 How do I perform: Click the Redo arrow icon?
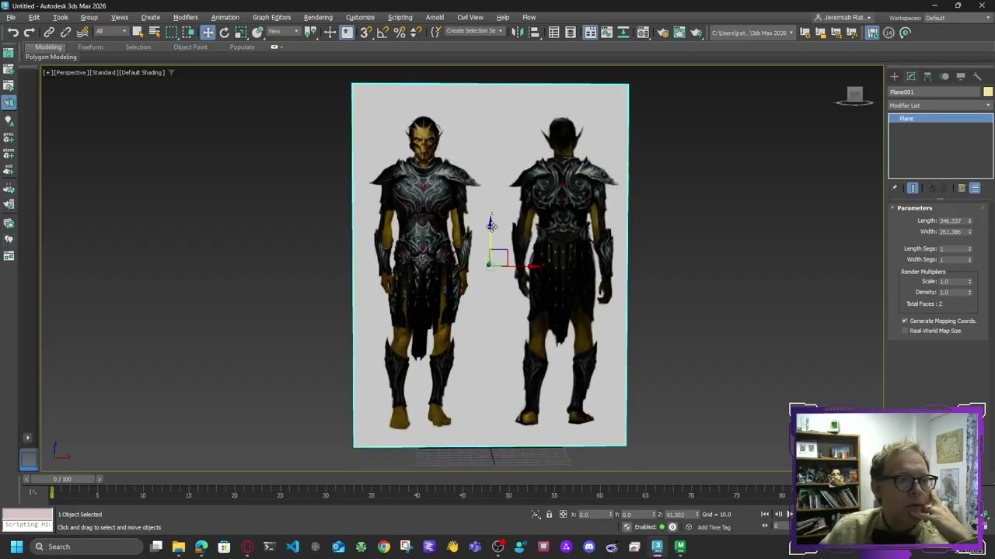[x=30, y=32]
